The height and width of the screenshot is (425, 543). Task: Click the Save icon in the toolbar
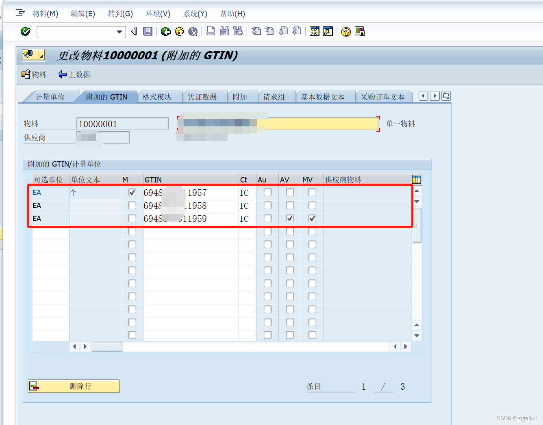pos(148,31)
